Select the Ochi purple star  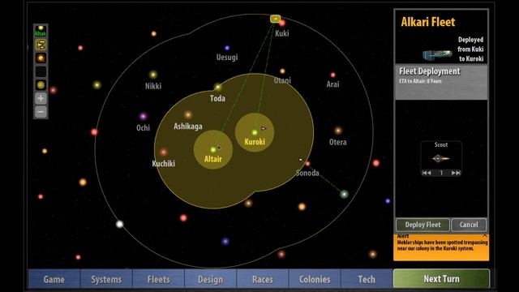tap(143, 117)
